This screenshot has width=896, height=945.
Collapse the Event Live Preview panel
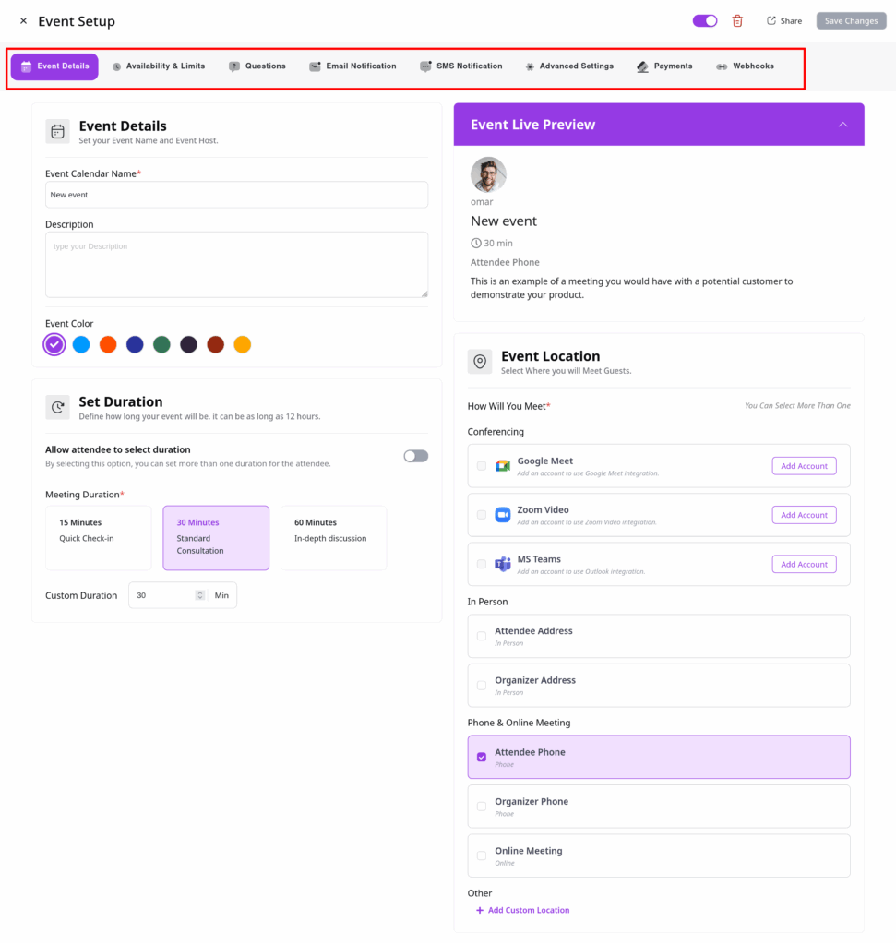pos(842,125)
